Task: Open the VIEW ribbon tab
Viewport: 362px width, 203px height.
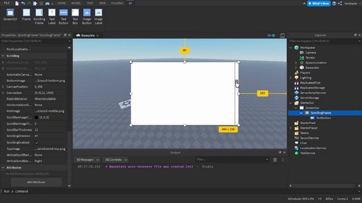Action: click(x=102, y=3)
